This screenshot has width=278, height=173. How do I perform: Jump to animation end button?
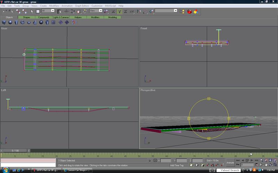pyautogui.click(x=256, y=160)
